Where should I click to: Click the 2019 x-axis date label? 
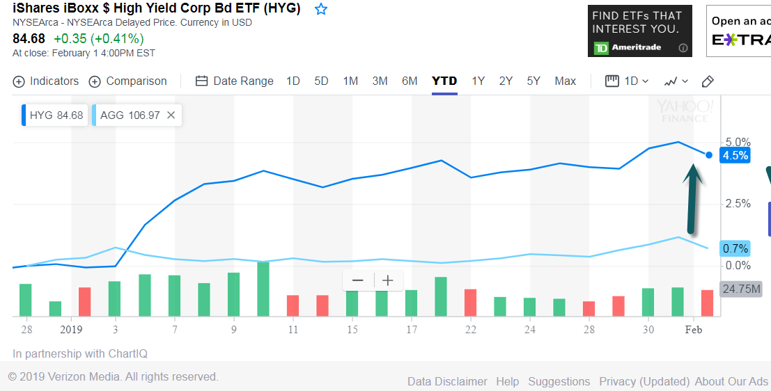(71, 330)
